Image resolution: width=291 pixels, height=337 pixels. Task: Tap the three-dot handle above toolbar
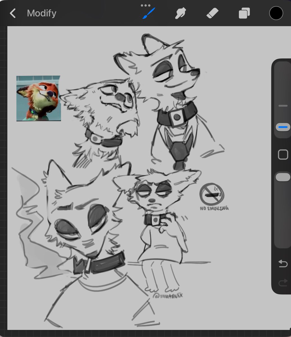pos(145,5)
